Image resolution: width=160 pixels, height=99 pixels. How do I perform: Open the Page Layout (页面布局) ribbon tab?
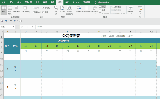[x=28, y=2]
